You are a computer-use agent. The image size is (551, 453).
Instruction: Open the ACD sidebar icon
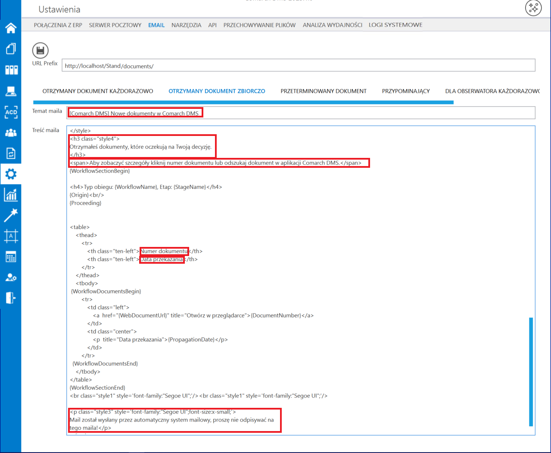pyautogui.click(x=11, y=112)
